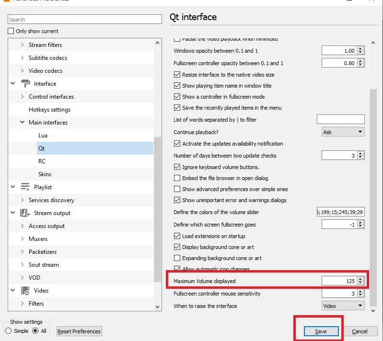Increase Maximum Volume displayed value
This screenshot has width=383, height=341.
[x=360, y=279]
